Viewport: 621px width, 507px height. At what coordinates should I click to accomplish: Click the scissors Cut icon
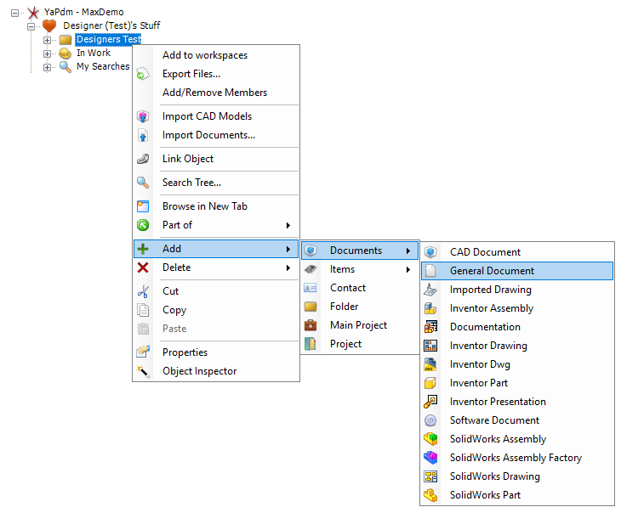pyautogui.click(x=143, y=291)
